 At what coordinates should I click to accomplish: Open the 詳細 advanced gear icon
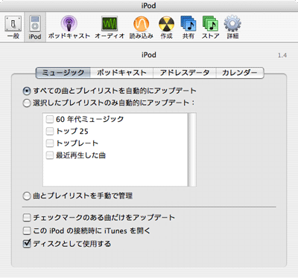(x=232, y=28)
